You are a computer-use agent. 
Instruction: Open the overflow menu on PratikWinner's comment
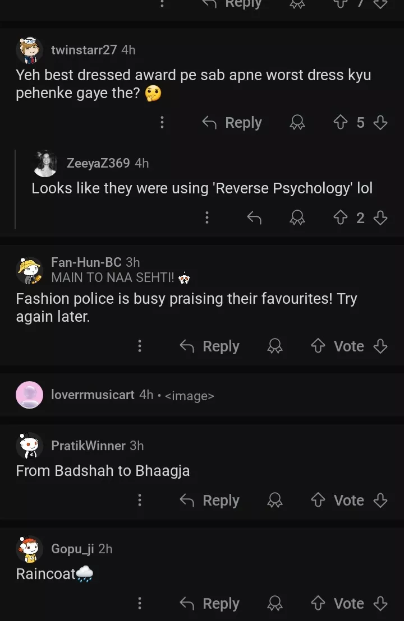[139, 500]
